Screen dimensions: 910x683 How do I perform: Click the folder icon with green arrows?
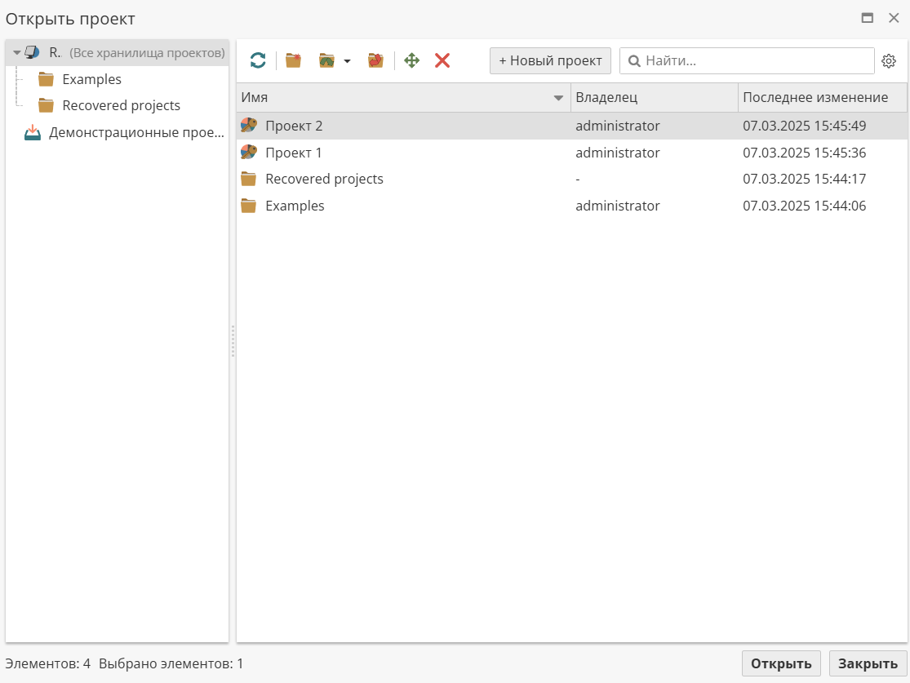point(326,60)
